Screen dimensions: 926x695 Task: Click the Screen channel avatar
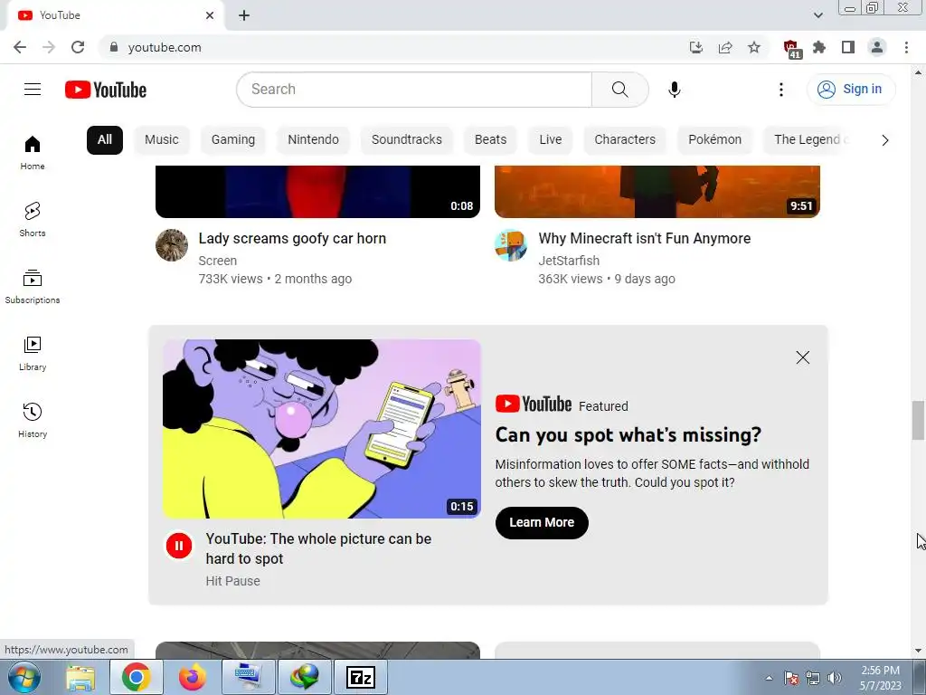(172, 245)
